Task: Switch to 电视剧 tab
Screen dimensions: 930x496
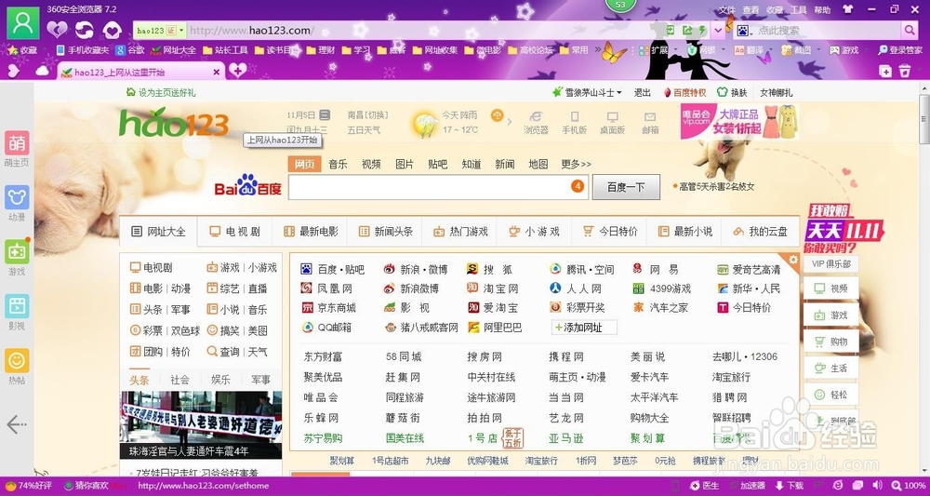Action: tap(235, 232)
